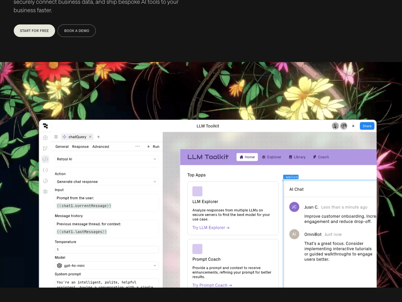This screenshot has height=302, width=402.
Task: Select the chatQuery tab
Action: 77,137
